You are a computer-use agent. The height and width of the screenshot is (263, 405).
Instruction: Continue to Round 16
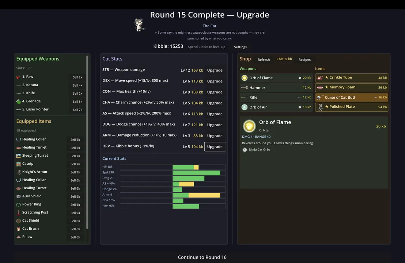(202, 257)
